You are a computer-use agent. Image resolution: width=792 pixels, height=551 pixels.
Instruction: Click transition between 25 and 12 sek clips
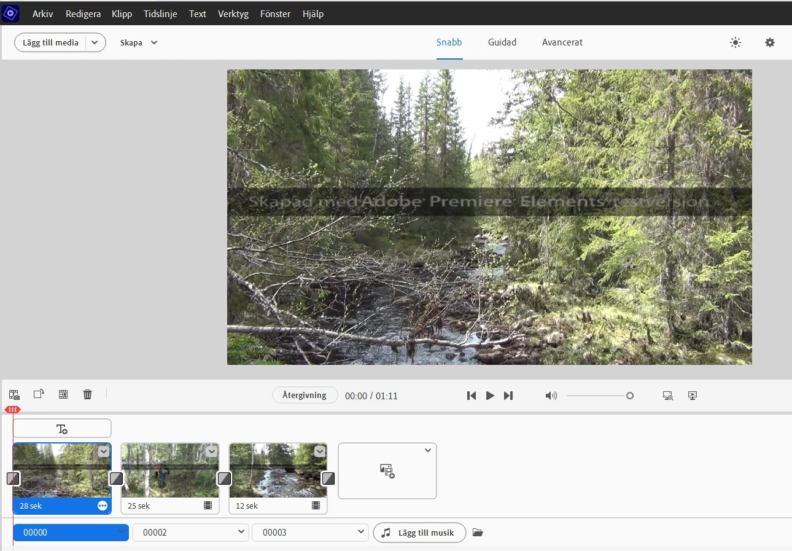[224, 478]
